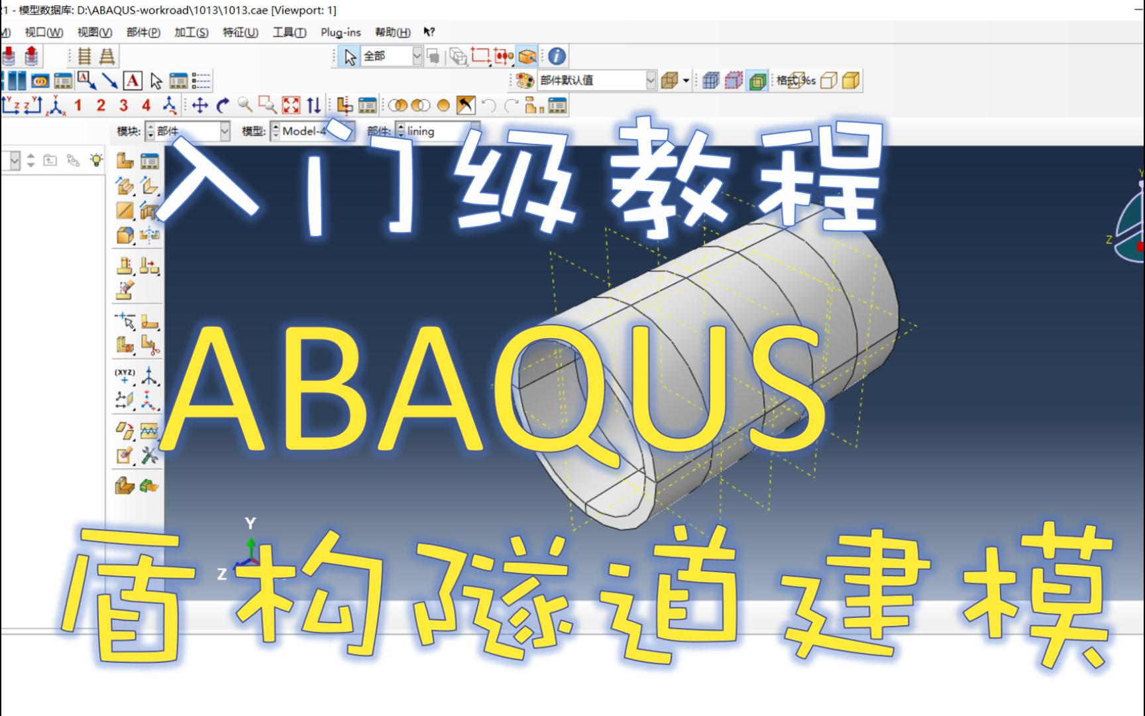Click the context help pointer icon
The height and width of the screenshot is (716, 1145).
coord(429,32)
